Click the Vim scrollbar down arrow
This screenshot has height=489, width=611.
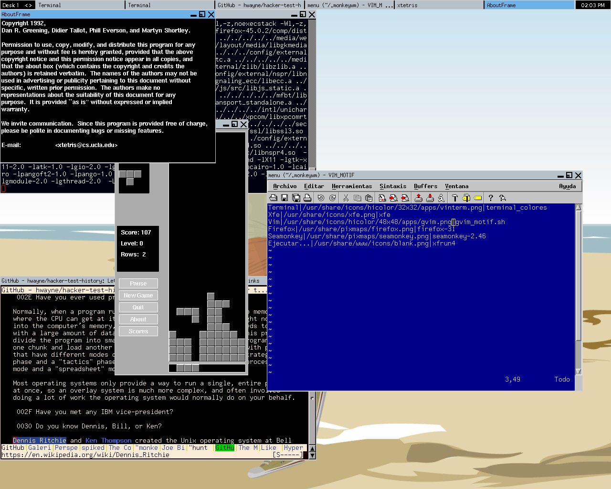[579, 372]
